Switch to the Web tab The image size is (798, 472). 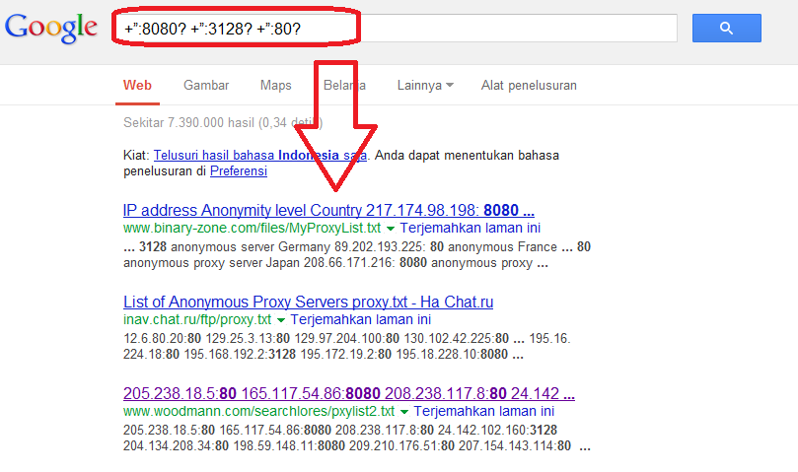point(137,86)
